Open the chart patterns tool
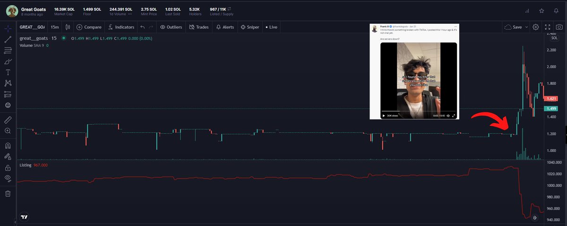The image size is (567, 226). (8, 83)
